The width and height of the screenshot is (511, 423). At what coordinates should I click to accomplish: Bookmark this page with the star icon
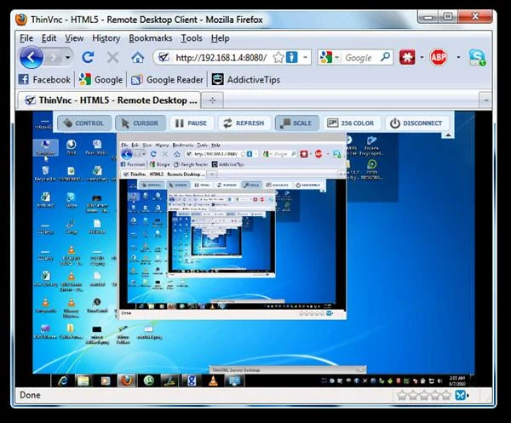(x=278, y=58)
